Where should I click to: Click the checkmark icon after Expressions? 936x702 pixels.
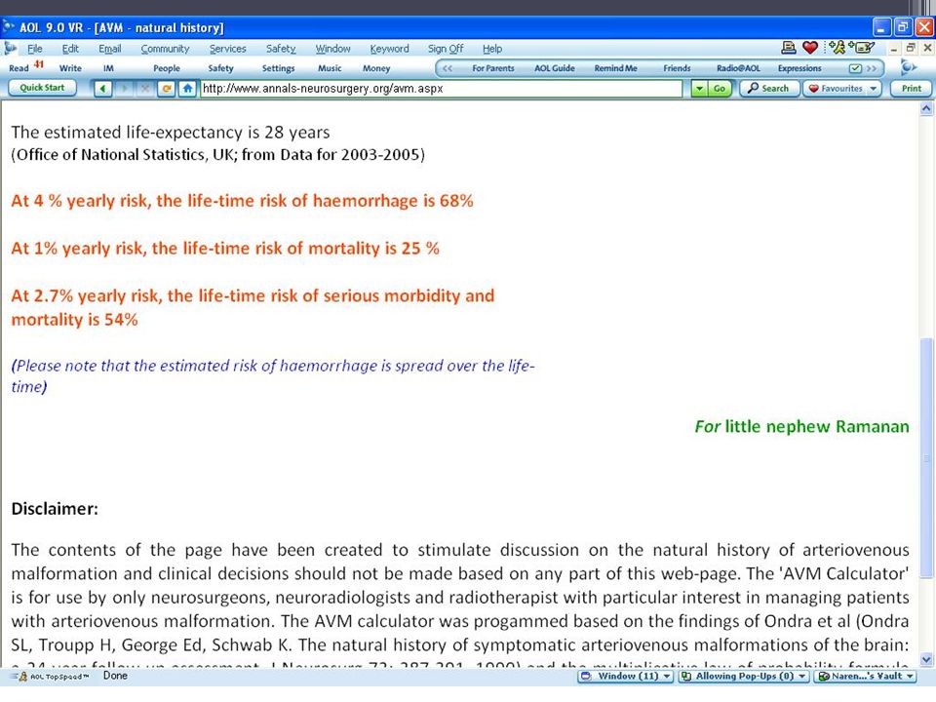pyautogui.click(x=855, y=68)
